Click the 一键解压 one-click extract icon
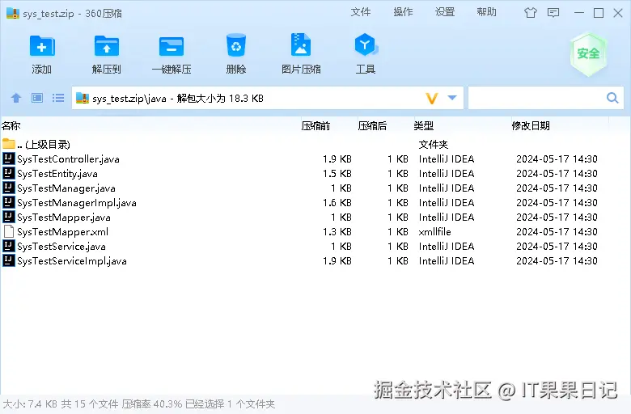The height and width of the screenshot is (414, 631). (x=172, y=47)
